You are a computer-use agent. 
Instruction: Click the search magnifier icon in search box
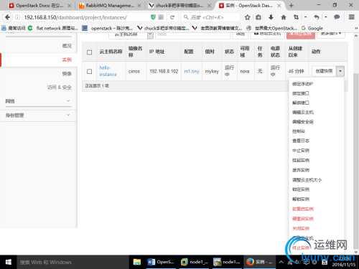[186, 17]
